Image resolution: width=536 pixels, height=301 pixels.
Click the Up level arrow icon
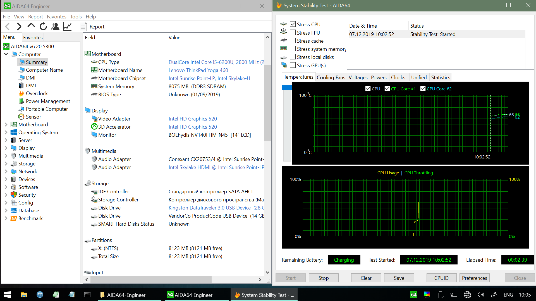coord(31,26)
